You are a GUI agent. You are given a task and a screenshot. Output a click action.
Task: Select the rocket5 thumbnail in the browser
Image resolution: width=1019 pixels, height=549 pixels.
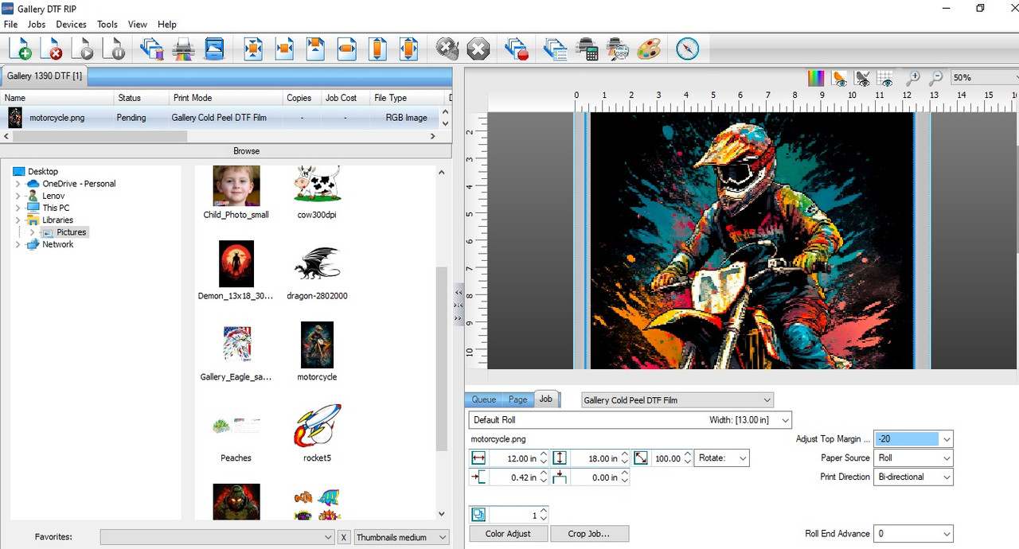pos(316,425)
